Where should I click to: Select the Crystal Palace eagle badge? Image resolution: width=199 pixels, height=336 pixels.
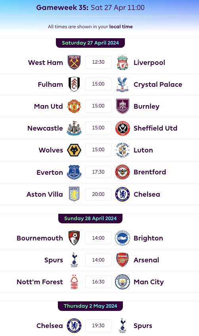[122, 84]
